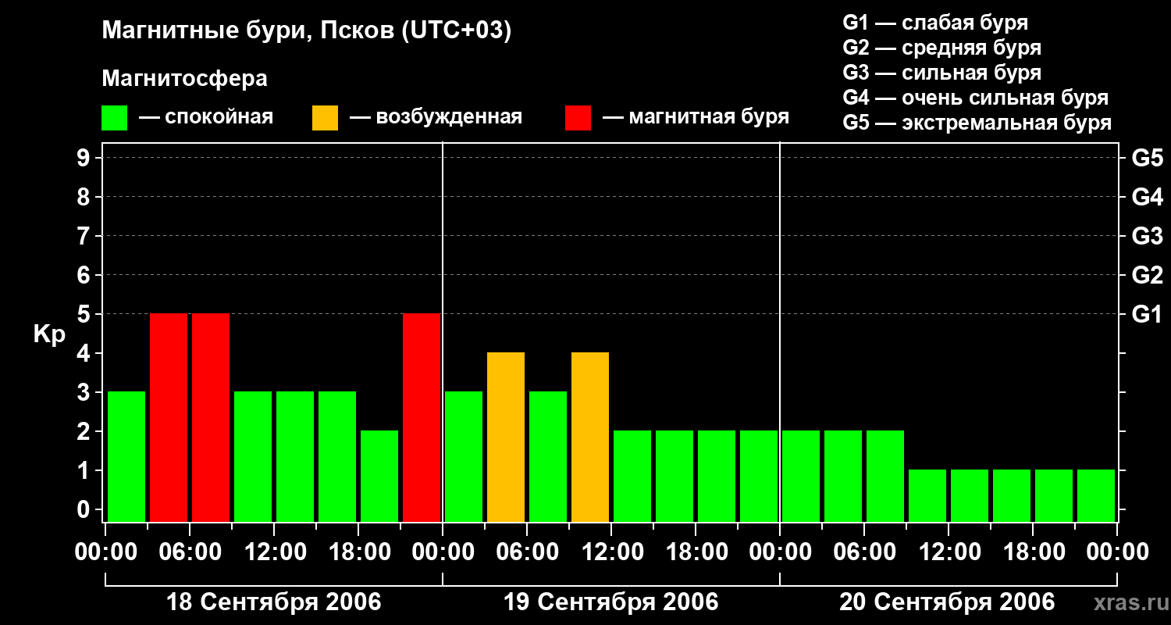Image resolution: width=1171 pixels, height=625 pixels.
Task: Select the "G1 — слабая буря" legend entry
Action: [x=935, y=23]
